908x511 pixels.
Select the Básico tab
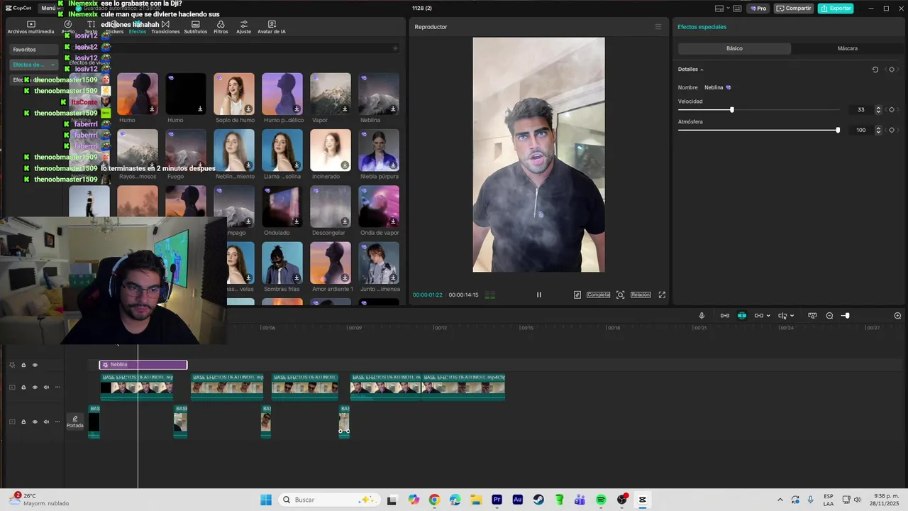click(x=734, y=48)
